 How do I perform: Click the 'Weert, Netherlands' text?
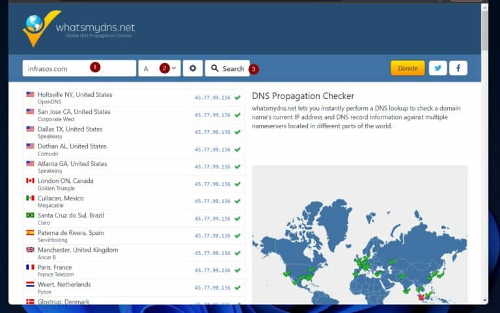pos(64,284)
